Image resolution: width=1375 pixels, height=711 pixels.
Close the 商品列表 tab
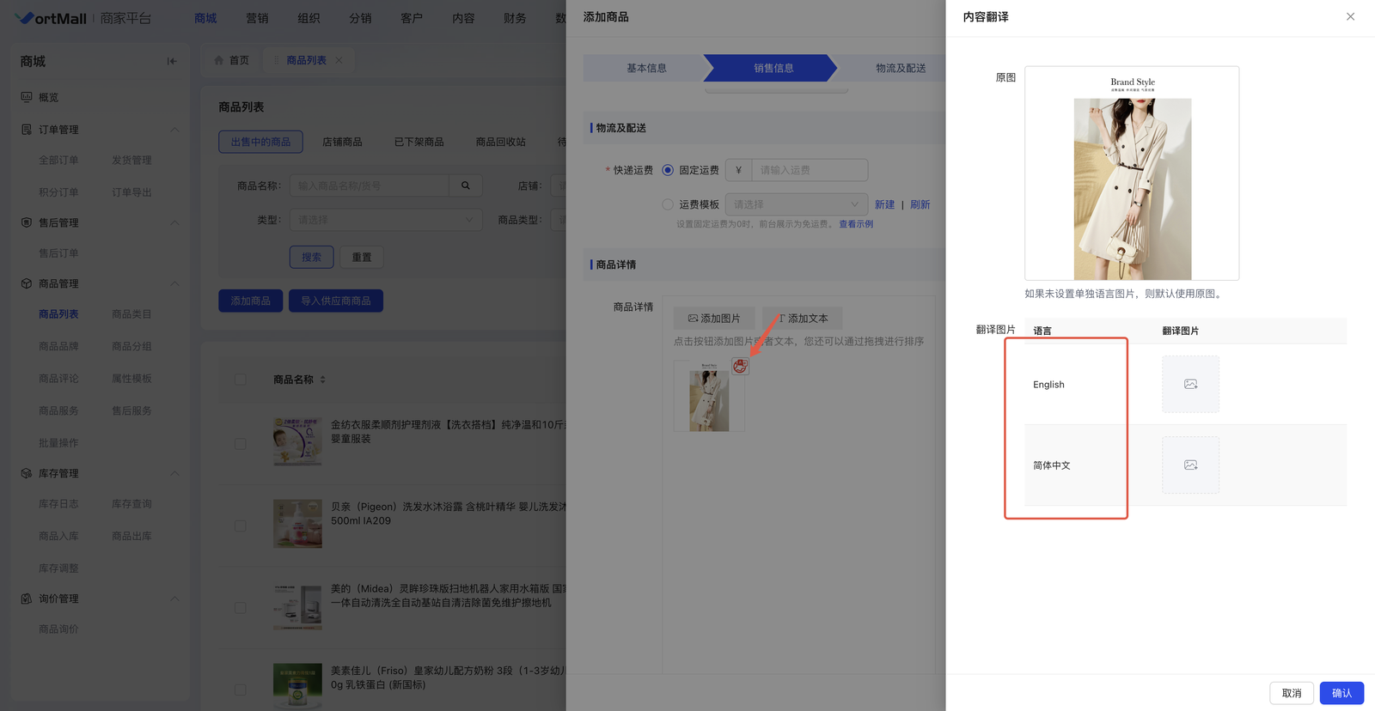pos(339,60)
